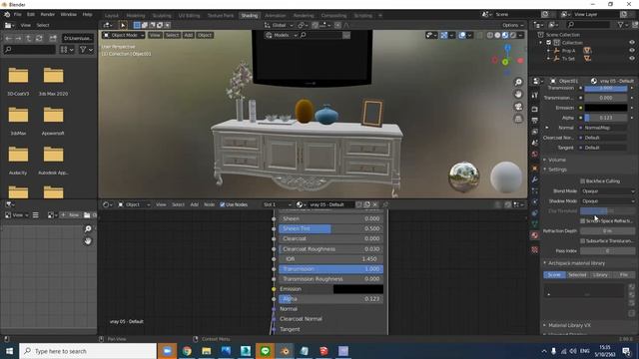The width and height of the screenshot is (639, 359).
Task: Open Global transform orientation dropdown
Action: [x=280, y=25]
